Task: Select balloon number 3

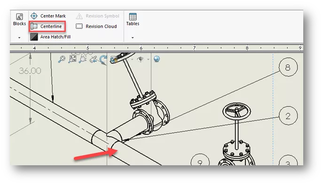Action: point(288,161)
